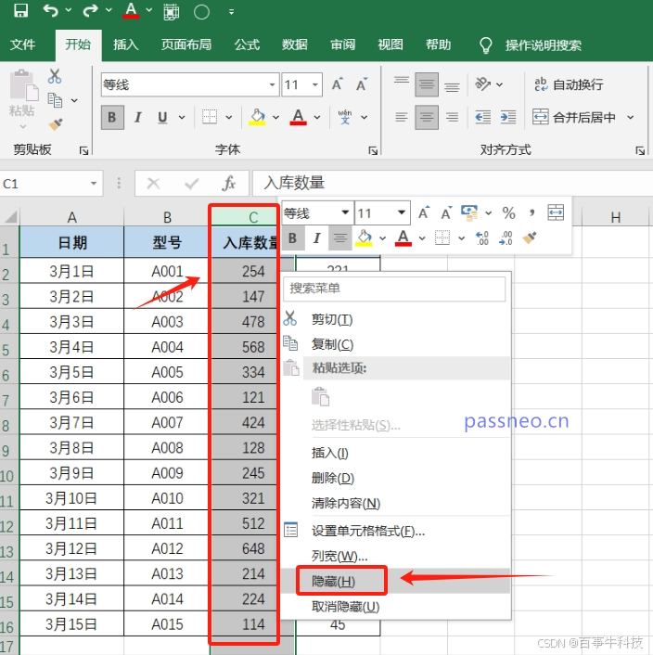Choose 复制(C) in context menu
This screenshot has width=653, height=655.
coord(395,344)
